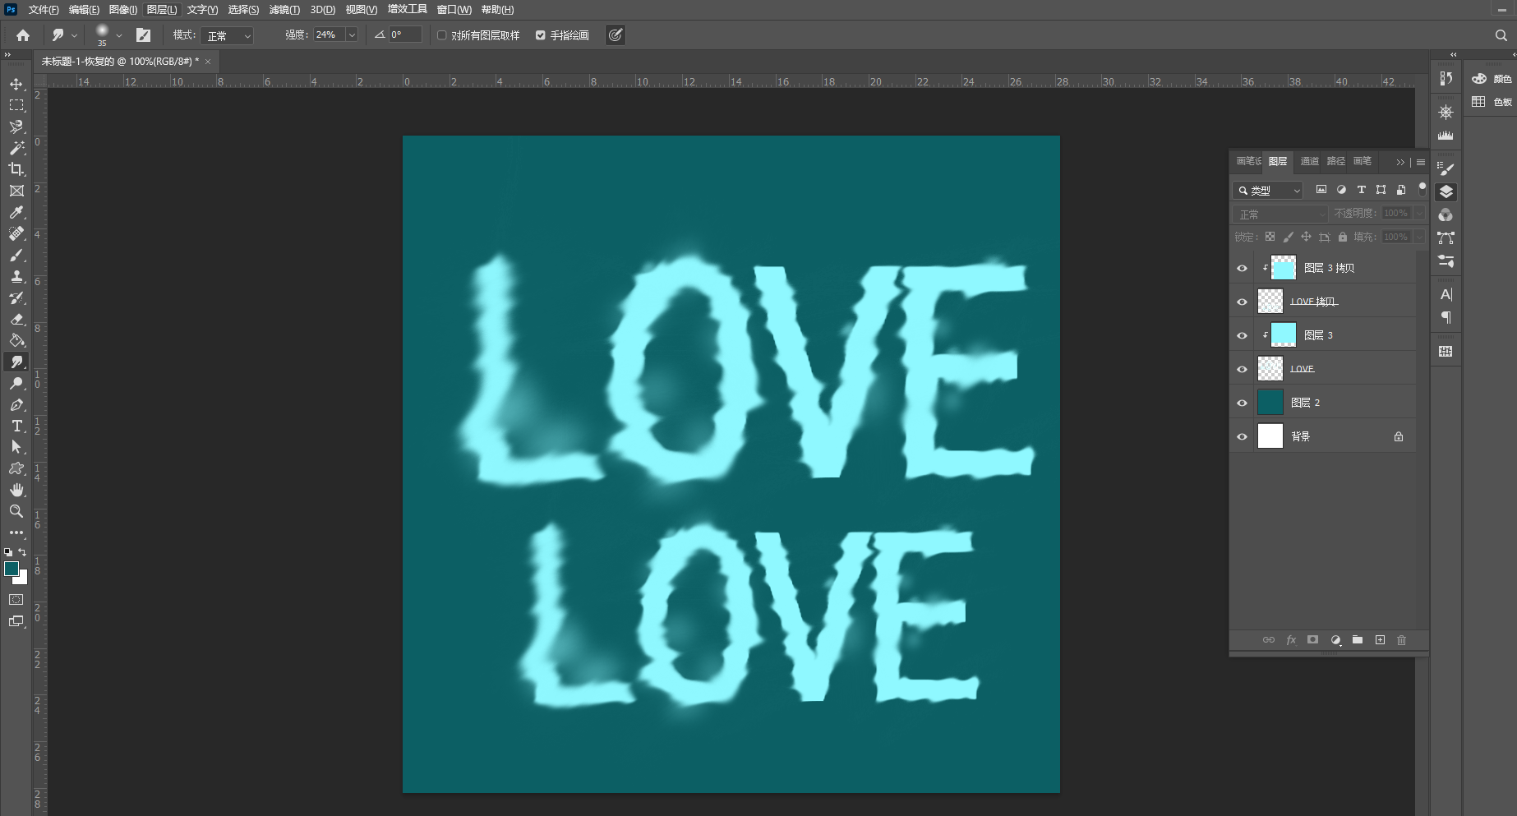Click the Home icon in options bar
Viewport: 1517px width, 816px height.
[x=23, y=35]
